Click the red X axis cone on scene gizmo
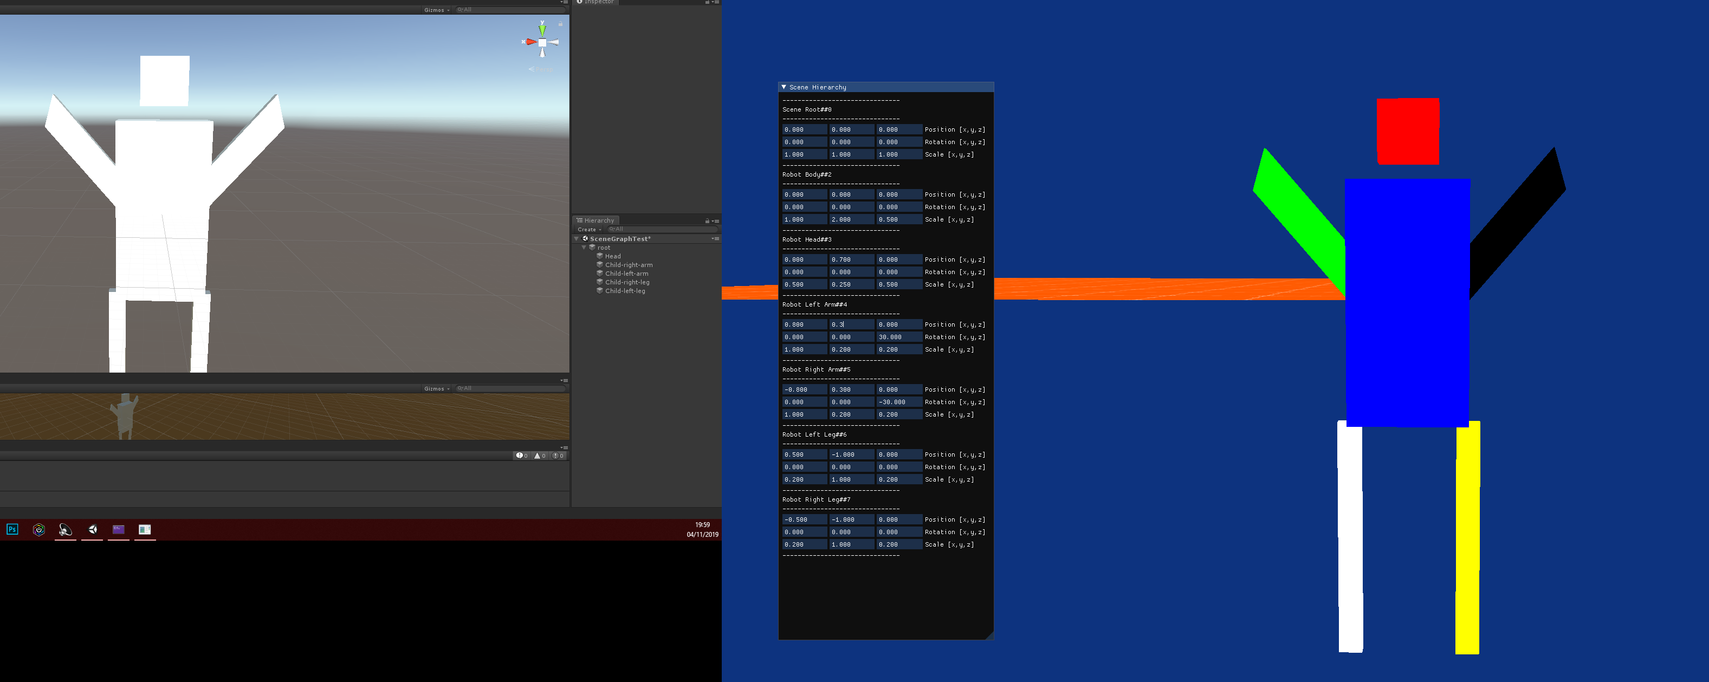1709x682 pixels. 531,42
